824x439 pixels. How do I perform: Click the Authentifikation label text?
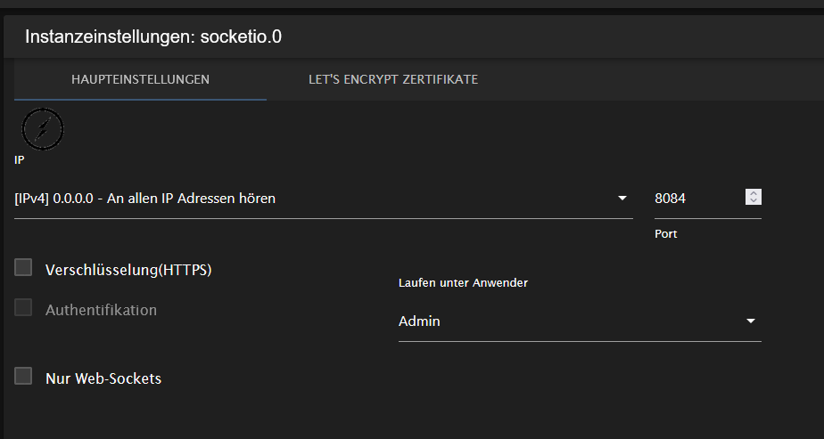click(x=101, y=310)
